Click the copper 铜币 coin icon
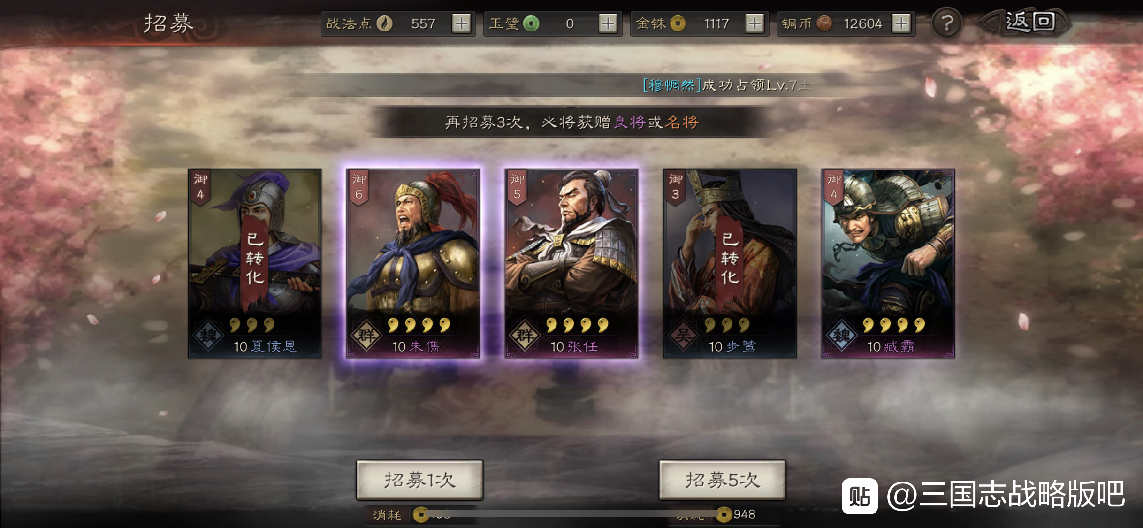 point(824,23)
